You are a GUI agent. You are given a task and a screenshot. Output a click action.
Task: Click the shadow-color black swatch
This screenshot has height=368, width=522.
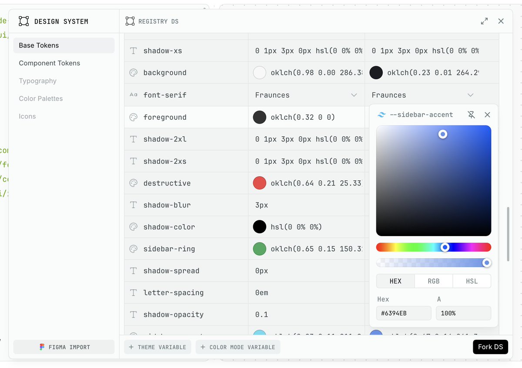coord(260,227)
